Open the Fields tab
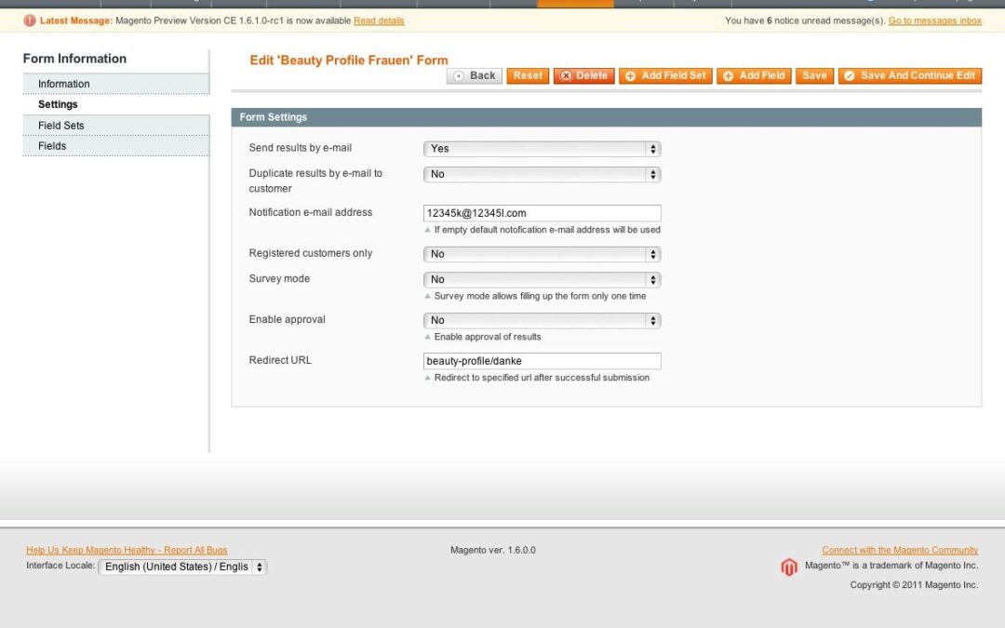The width and height of the screenshot is (1005, 628). coord(116,146)
